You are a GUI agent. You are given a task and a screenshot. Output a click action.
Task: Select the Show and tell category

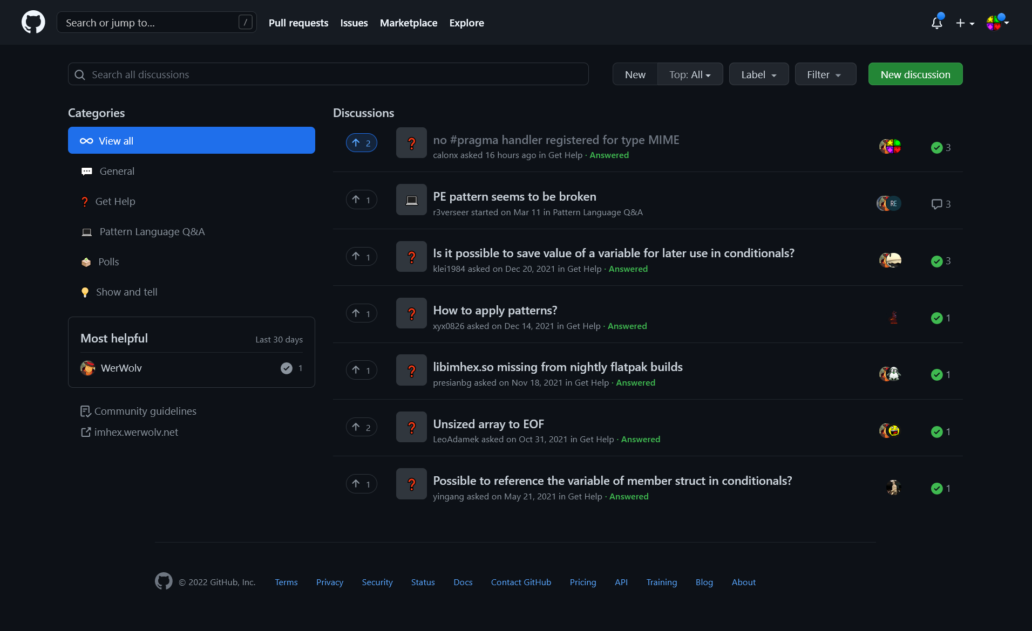coord(192,292)
